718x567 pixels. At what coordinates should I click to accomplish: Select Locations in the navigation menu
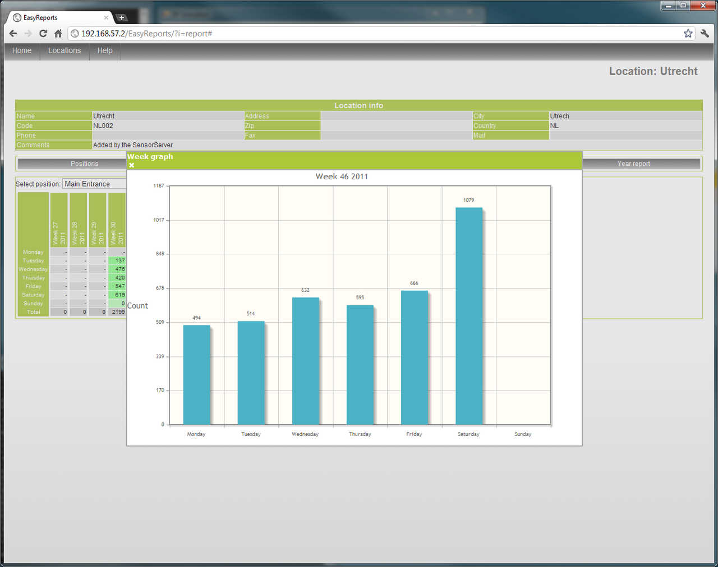tap(65, 50)
